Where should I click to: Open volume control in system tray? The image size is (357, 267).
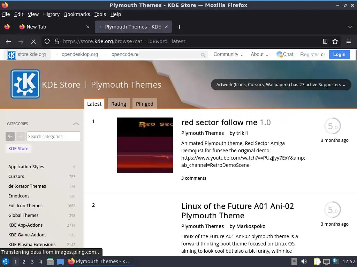coord(304,261)
